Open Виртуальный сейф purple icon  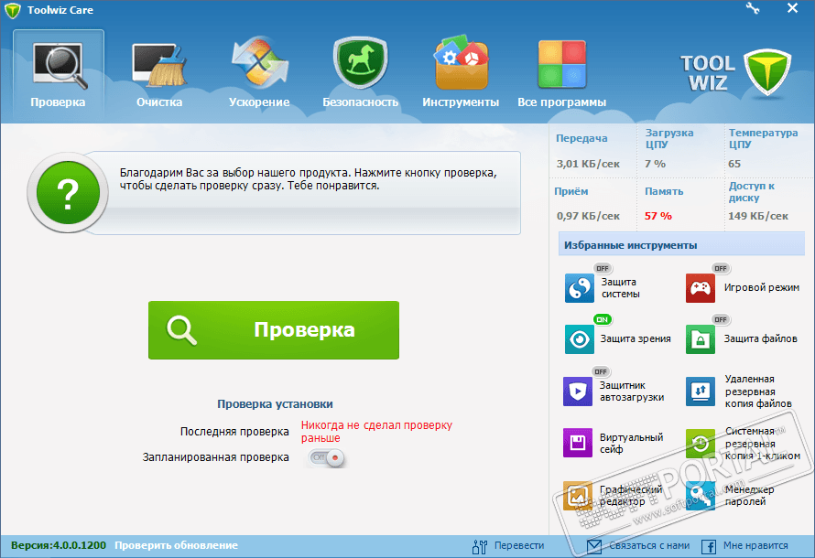(578, 443)
